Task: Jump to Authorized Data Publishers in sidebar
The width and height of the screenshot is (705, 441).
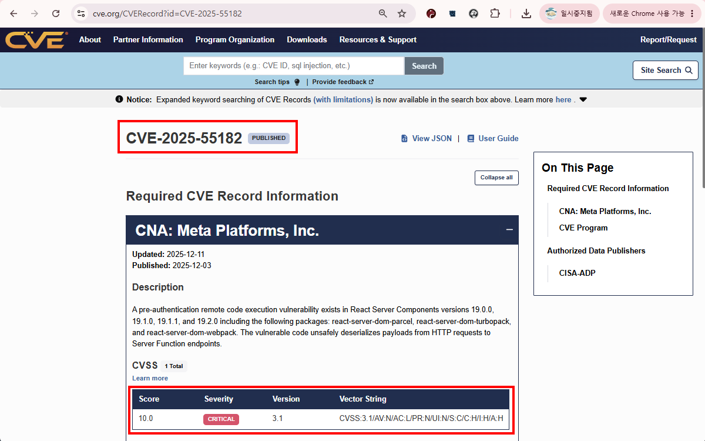Action: [596, 250]
